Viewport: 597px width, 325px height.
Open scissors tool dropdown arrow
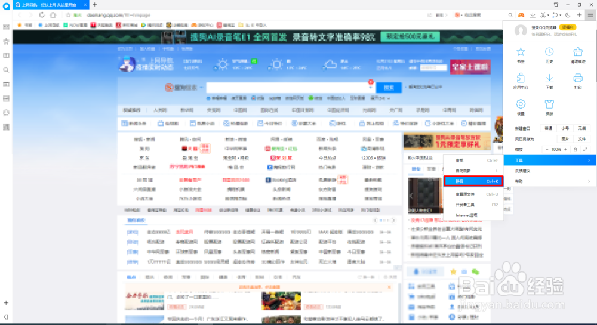pos(548,15)
